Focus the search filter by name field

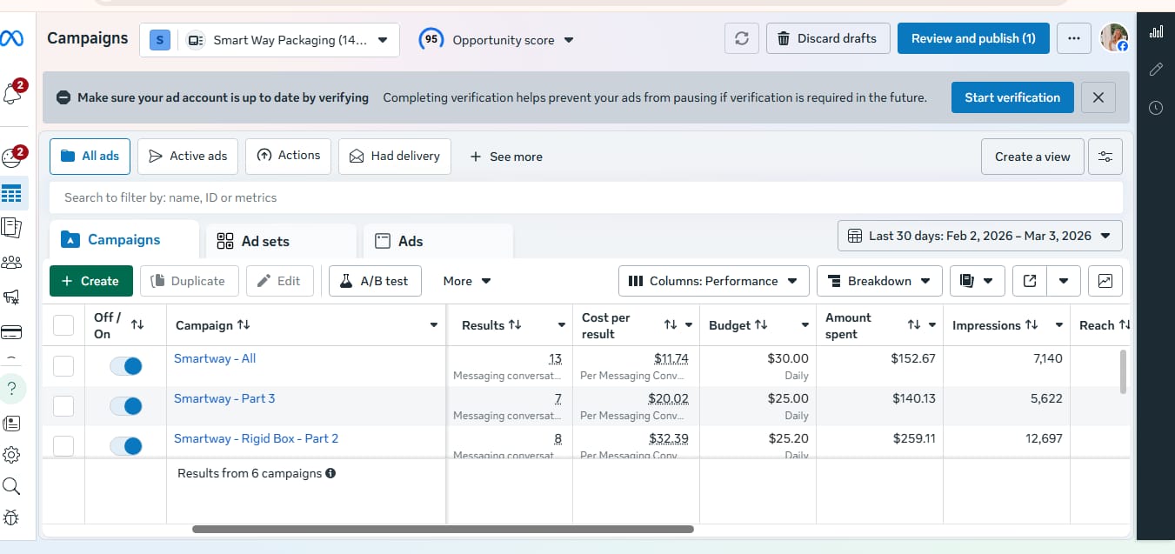point(586,197)
